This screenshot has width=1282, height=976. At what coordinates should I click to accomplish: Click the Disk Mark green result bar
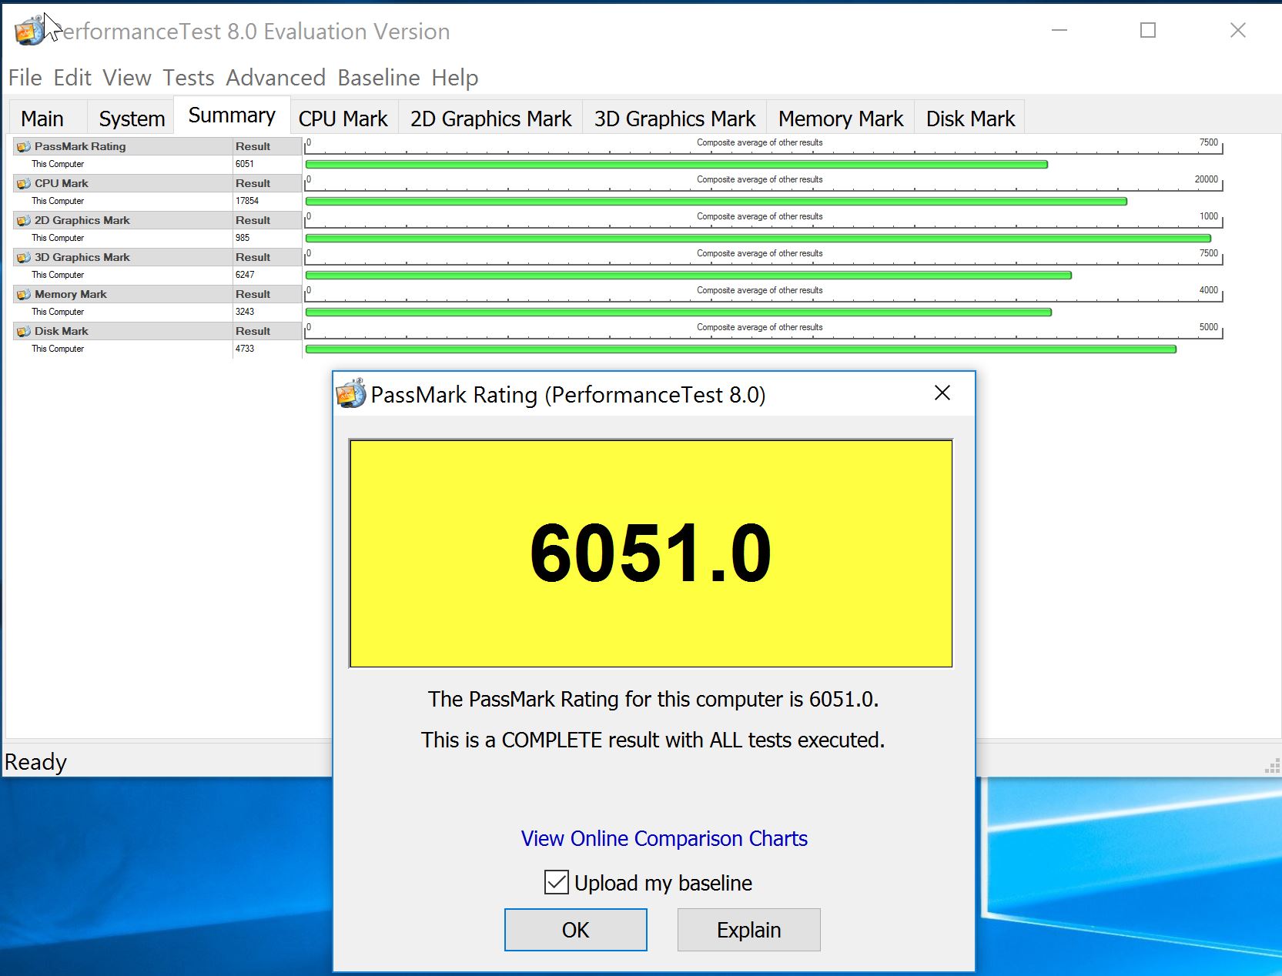click(741, 349)
